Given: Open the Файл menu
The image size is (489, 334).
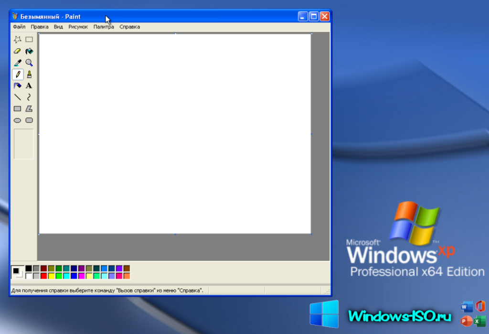Looking at the screenshot, I should pyautogui.click(x=19, y=27).
